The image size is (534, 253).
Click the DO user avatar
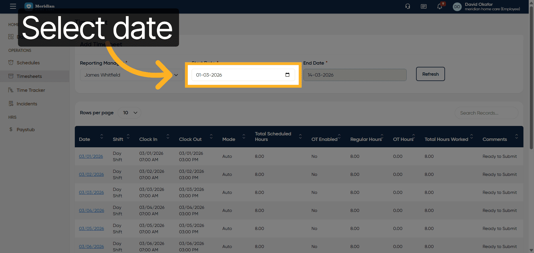(x=457, y=7)
